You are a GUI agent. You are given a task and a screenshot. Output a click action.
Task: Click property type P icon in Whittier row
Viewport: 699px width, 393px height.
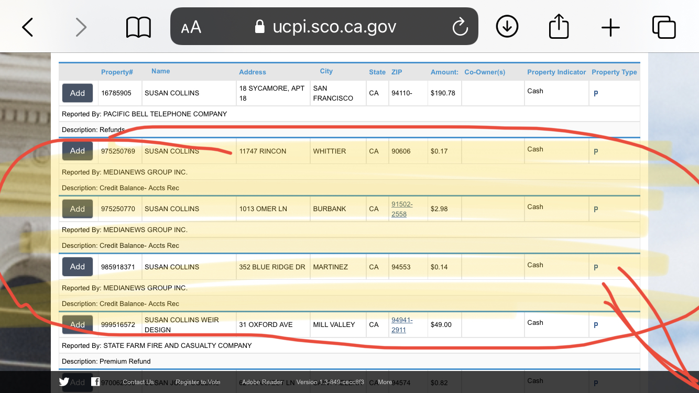[596, 152]
